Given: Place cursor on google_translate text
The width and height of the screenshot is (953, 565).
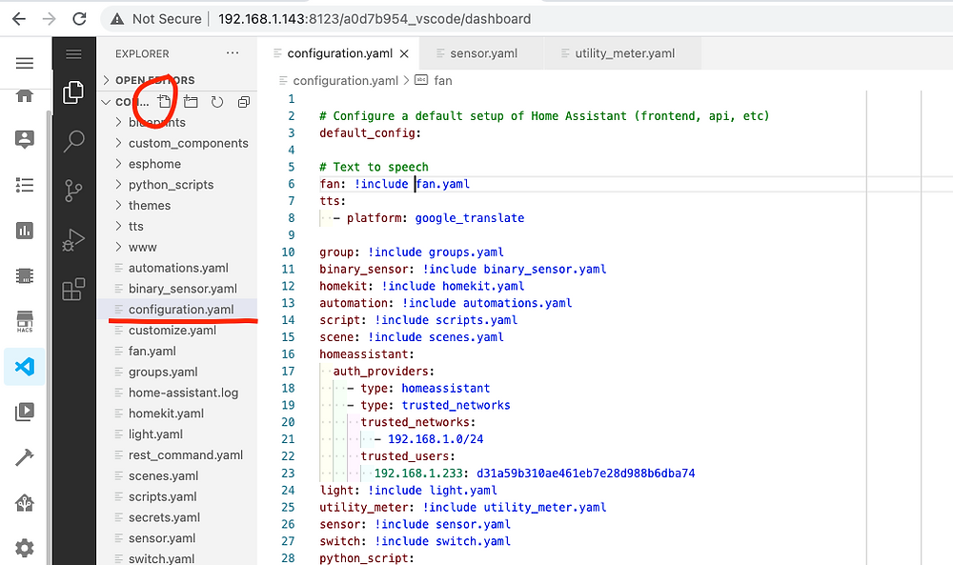Looking at the screenshot, I should coord(469,218).
